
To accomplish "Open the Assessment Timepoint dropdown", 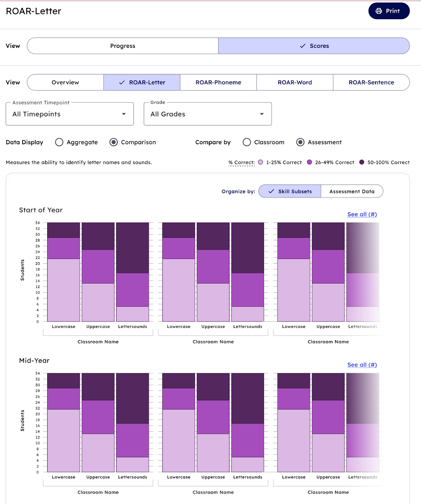I will (x=70, y=114).
